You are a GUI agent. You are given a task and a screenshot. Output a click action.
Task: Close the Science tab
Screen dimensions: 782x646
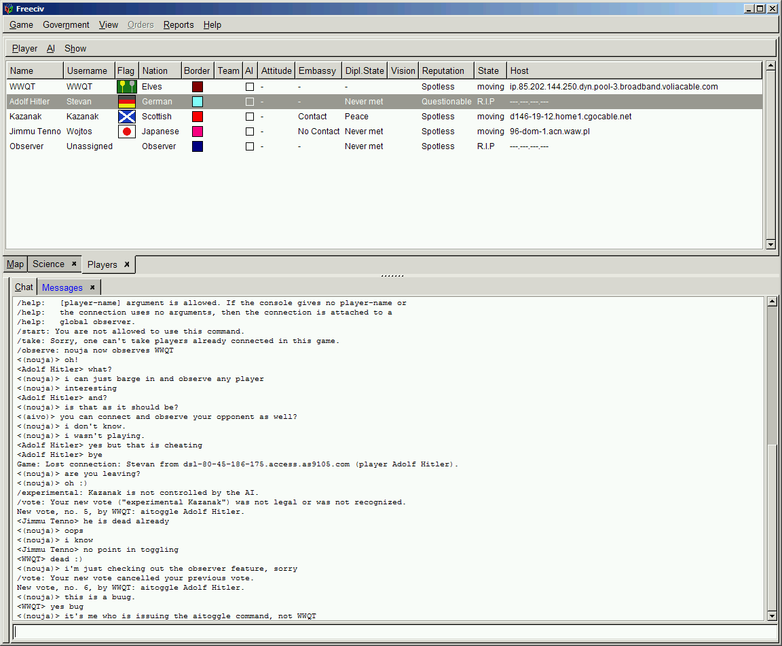pos(74,264)
